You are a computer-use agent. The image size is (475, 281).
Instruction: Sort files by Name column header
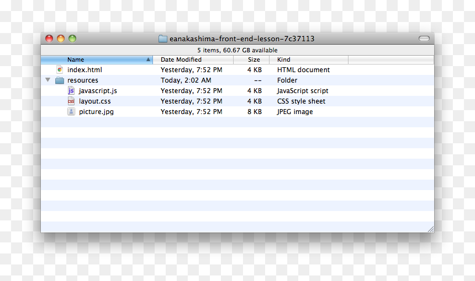click(97, 60)
